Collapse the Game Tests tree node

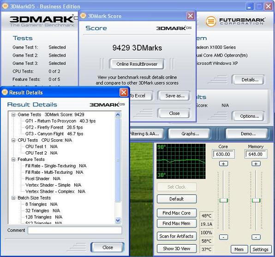pos(13,114)
